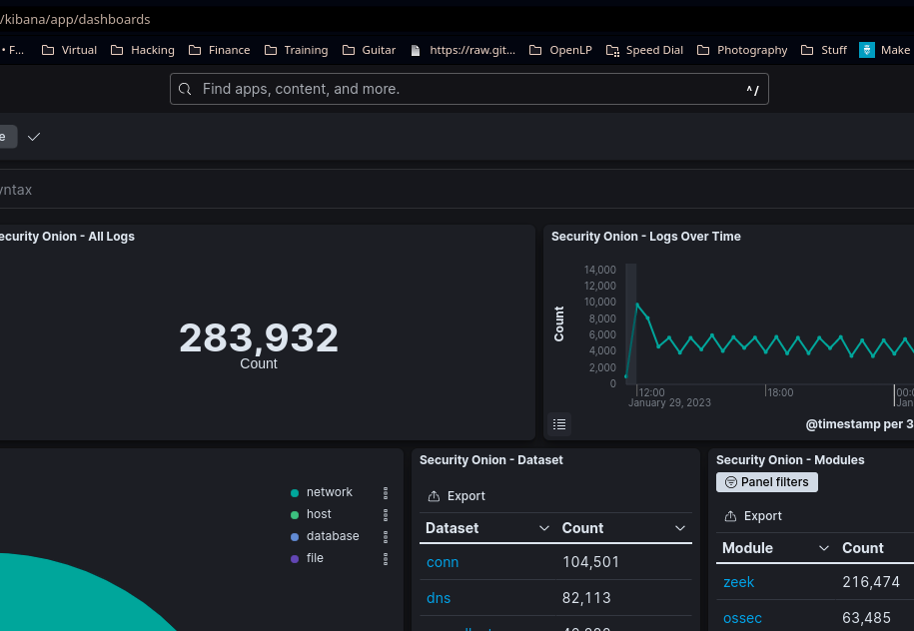
Task: Click the 104,501 count cell
Action: pos(590,562)
